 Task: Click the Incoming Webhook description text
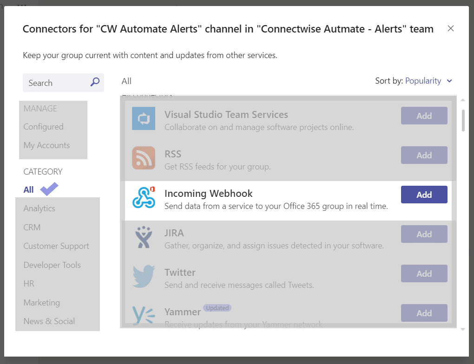[276, 206]
